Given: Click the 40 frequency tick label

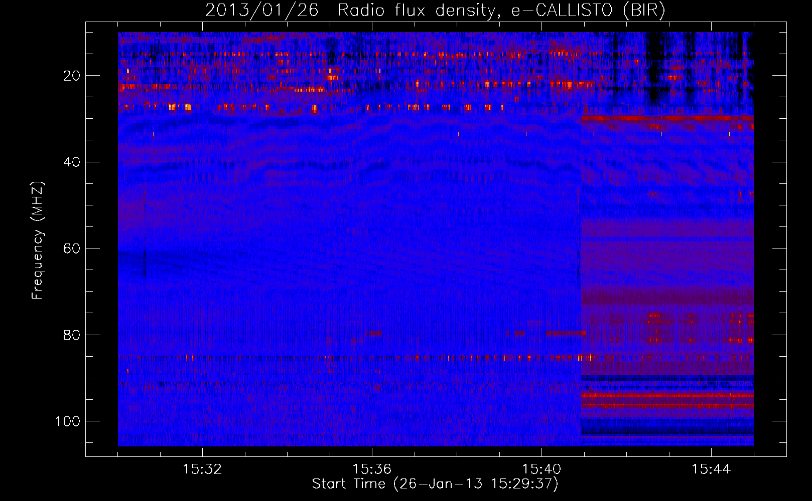Looking at the screenshot, I should 72,162.
